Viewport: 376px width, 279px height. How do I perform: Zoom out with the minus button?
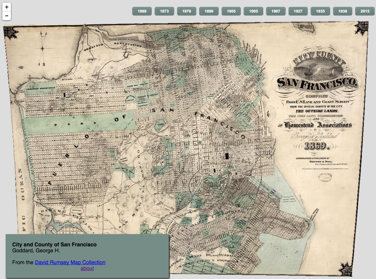tap(7, 16)
